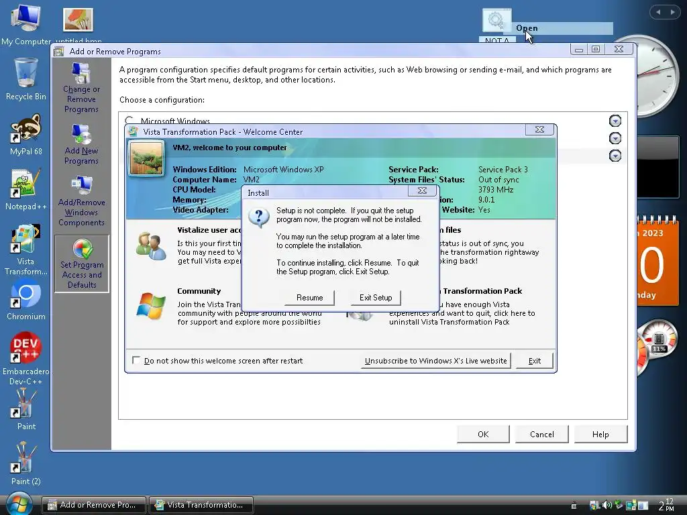Select the Microsoft Windows configuration radio button
This screenshot has width=687, height=515.
coord(129,120)
